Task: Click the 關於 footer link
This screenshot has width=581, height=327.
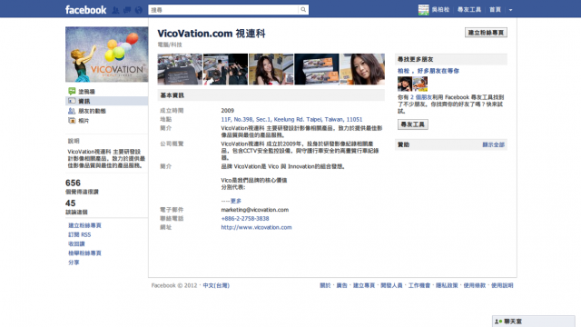Action: 325,285
